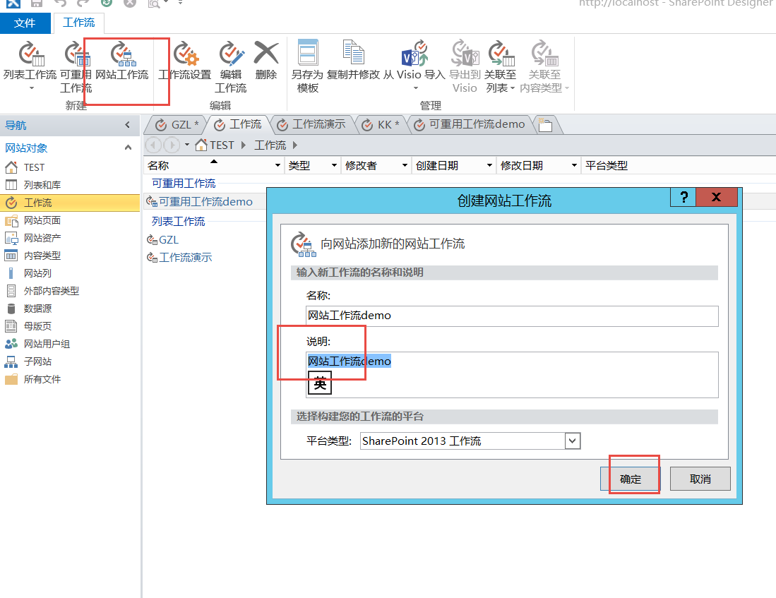Open the 修改日期 column filter dropdown

[574, 165]
